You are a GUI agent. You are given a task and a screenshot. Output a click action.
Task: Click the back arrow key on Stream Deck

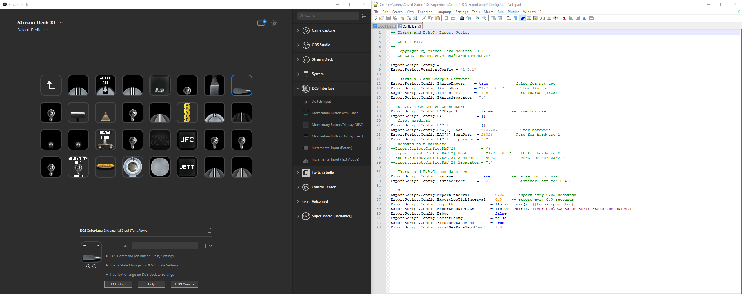click(51, 85)
